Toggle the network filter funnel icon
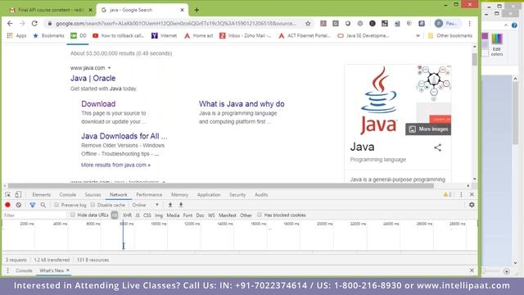This screenshot has height=295, width=524. tap(33, 205)
